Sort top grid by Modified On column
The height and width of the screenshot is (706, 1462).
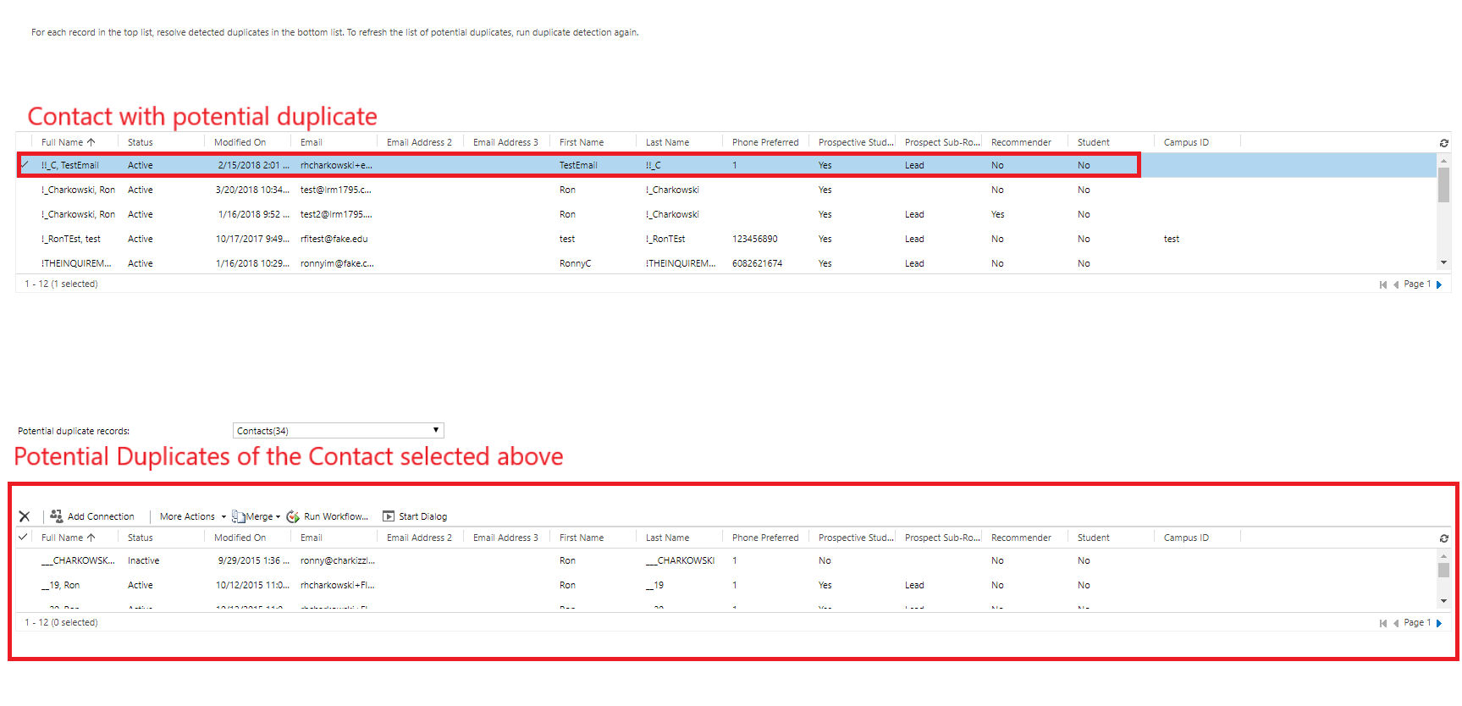click(x=240, y=142)
